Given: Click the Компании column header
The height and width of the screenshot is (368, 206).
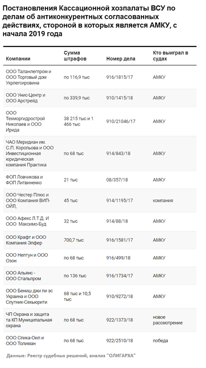Looking at the screenshot, I should tap(18, 59).
